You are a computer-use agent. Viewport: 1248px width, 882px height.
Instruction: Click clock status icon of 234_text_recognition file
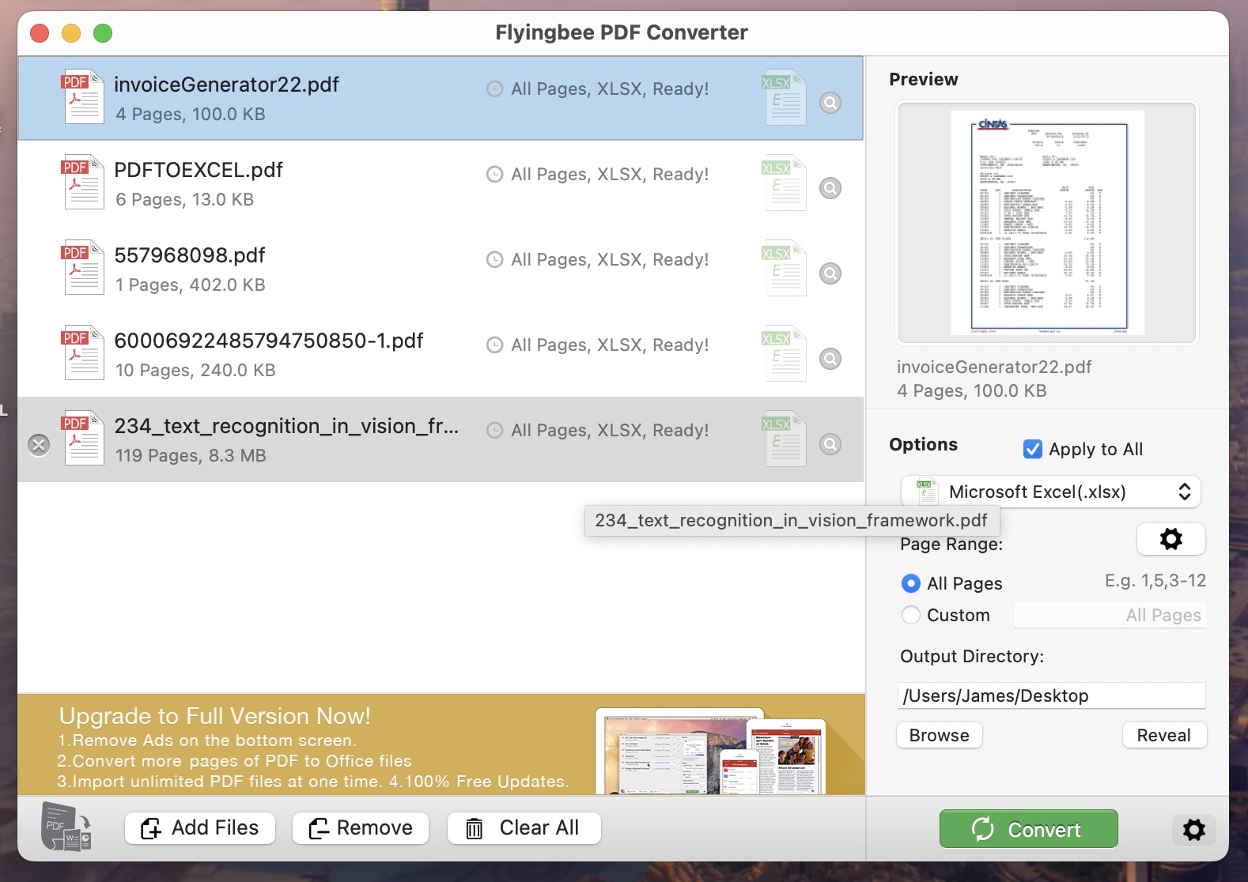click(x=494, y=431)
